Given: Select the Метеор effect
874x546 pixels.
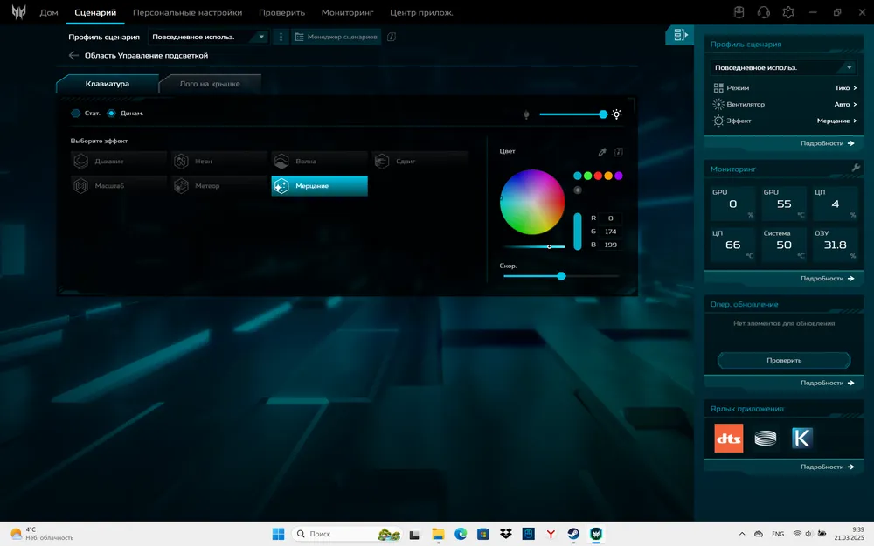Looking at the screenshot, I should click(218, 186).
